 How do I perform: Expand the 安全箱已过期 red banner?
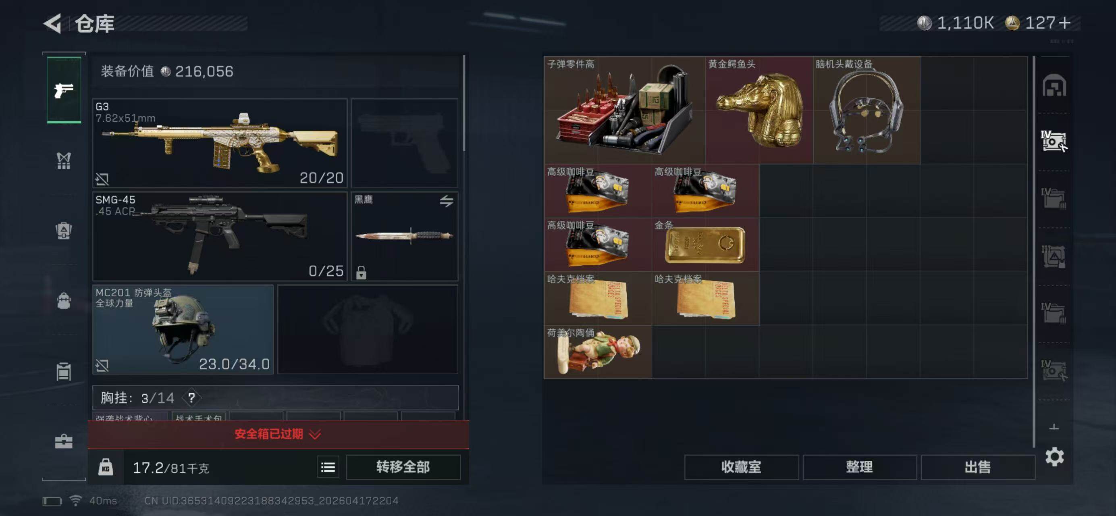click(278, 434)
